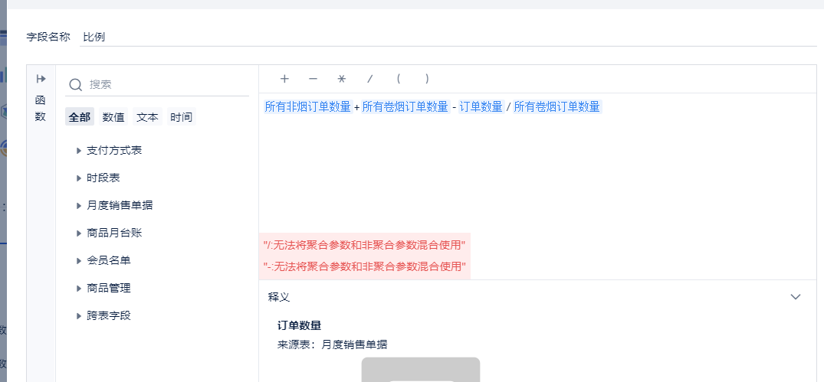Image resolution: width=824 pixels, height=382 pixels.
Task: Click the division aggregate error message
Action: [x=364, y=244]
